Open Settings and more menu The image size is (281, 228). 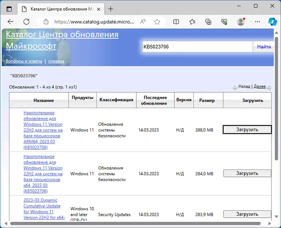point(257,22)
